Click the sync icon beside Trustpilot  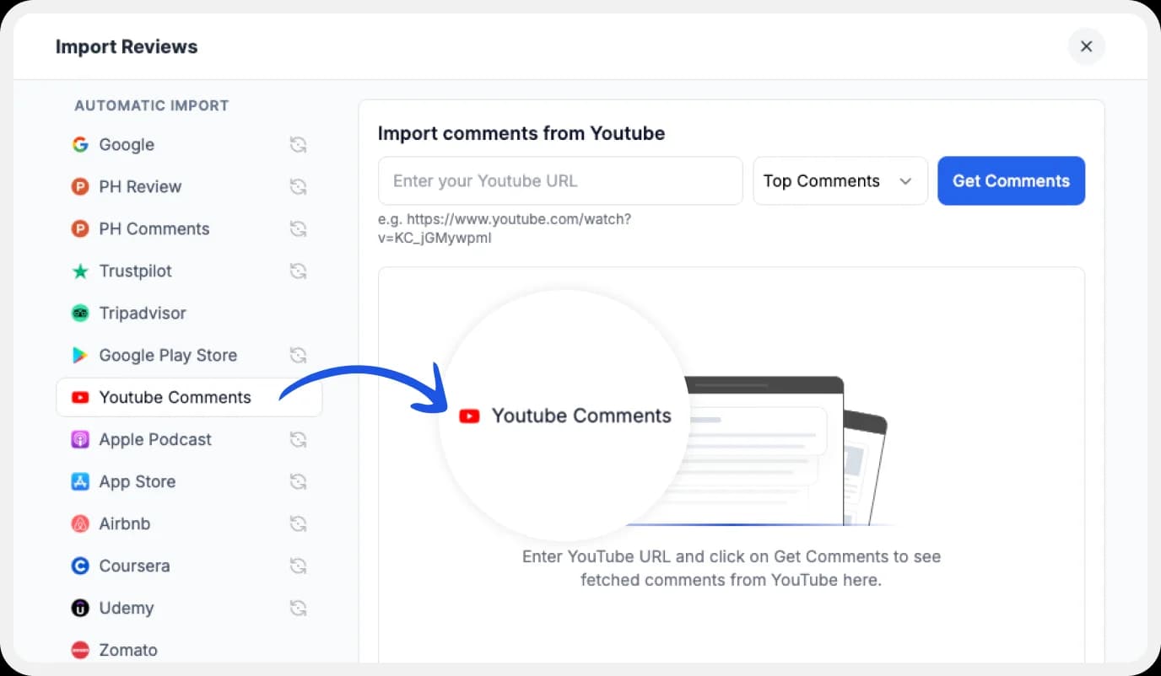298,271
